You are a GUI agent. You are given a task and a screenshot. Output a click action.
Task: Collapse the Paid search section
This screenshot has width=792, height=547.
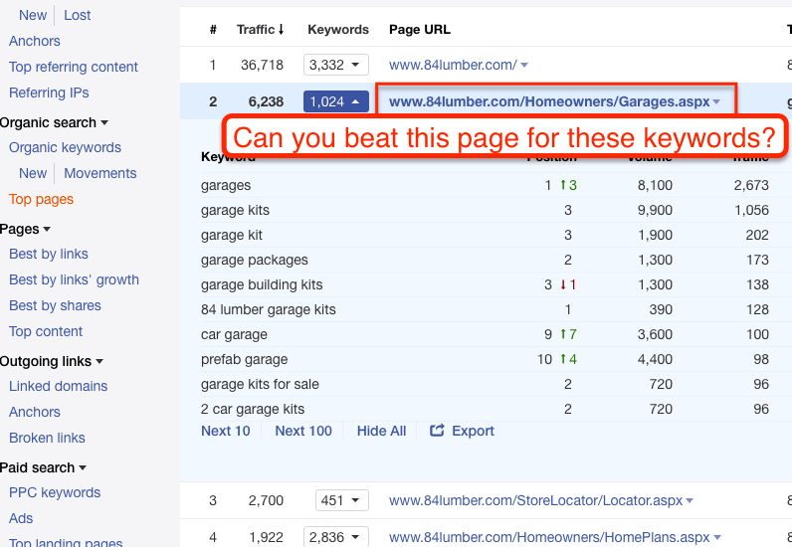coord(83,468)
